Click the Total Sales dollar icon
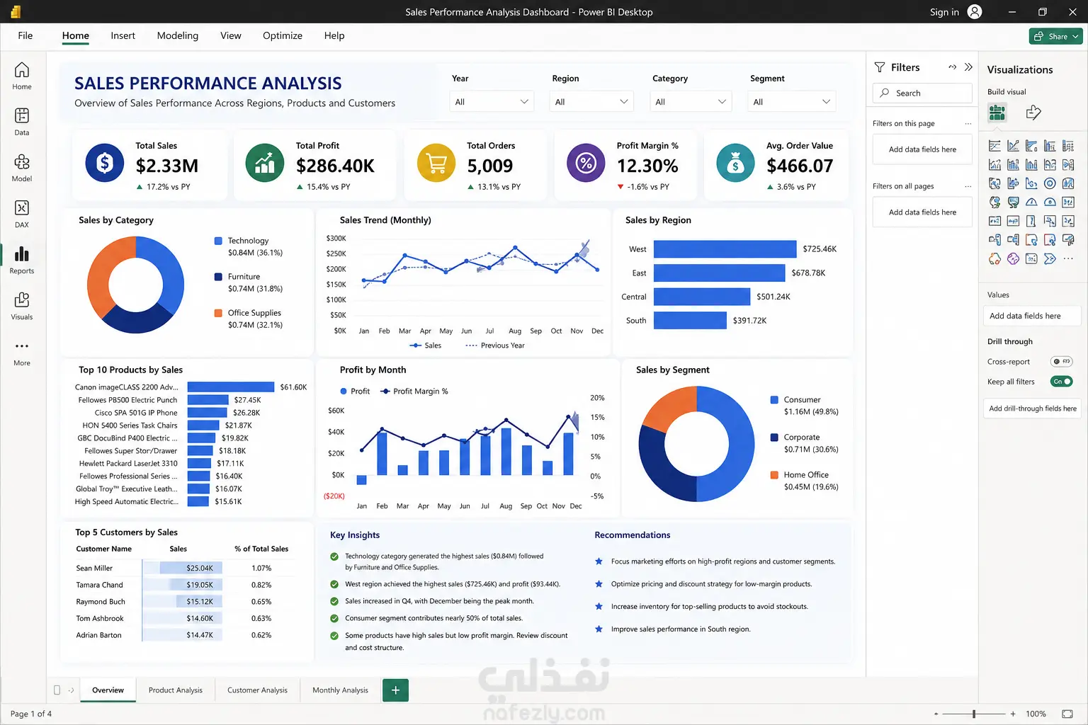1088x725 pixels. tap(105, 163)
